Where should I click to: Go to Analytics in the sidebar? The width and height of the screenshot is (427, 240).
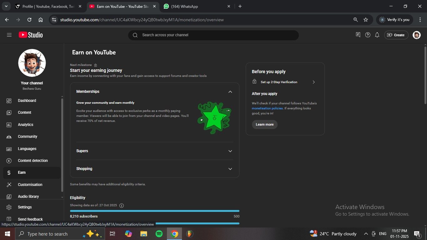tap(26, 125)
